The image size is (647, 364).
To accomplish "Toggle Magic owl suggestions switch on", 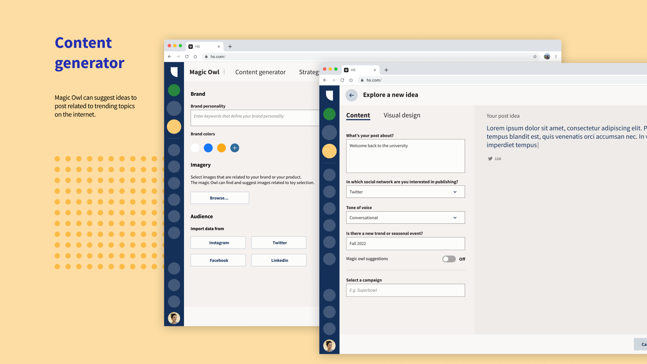I will 449,259.
